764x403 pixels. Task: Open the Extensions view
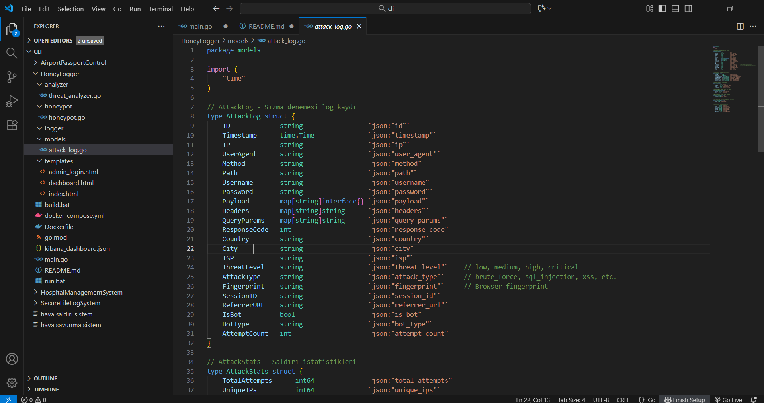coord(12,125)
